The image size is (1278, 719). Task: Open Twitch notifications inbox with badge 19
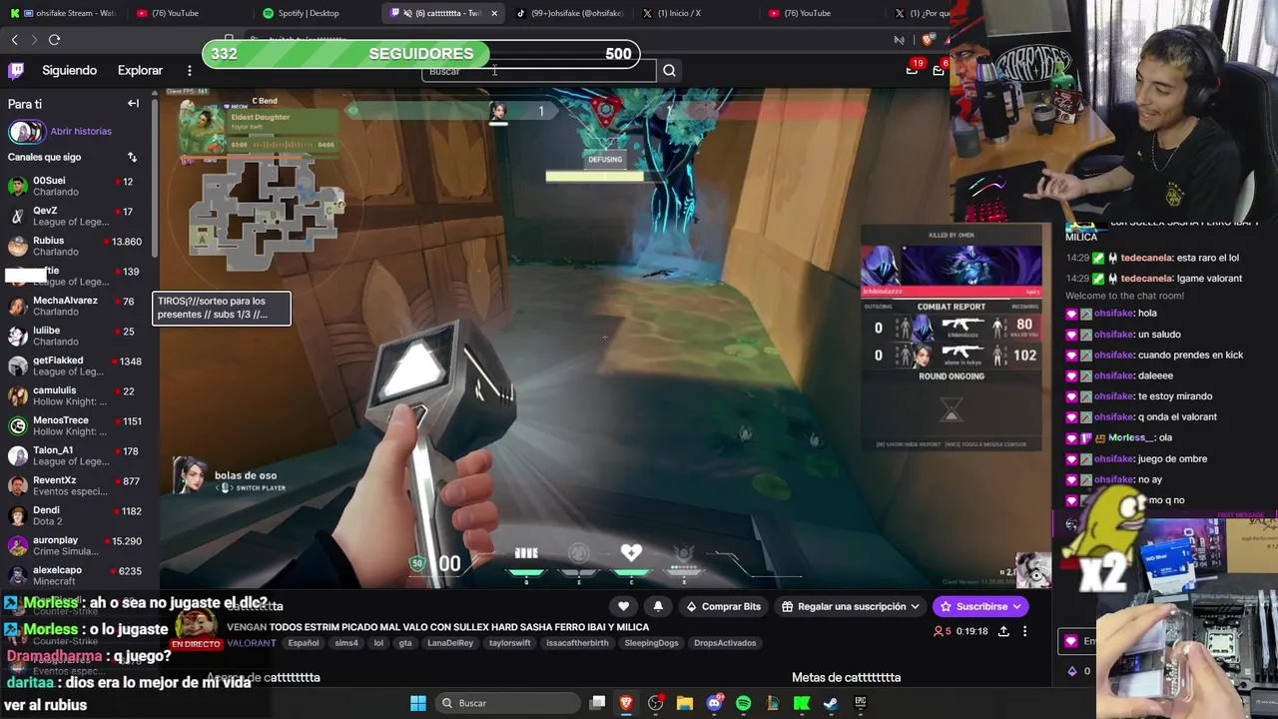[912, 69]
